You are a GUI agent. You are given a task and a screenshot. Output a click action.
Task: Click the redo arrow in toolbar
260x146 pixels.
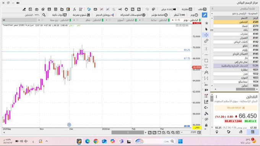click(x=154, y=9)
